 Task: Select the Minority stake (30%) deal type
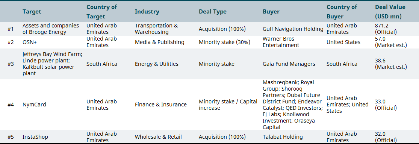coord(224,42)
